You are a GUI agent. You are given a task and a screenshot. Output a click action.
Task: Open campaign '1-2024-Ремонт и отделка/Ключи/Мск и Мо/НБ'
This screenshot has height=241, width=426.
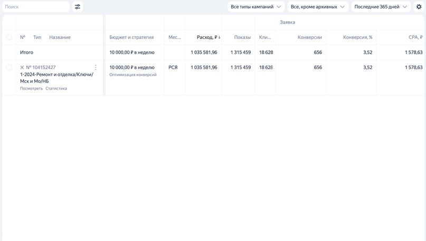click(56, 78)
